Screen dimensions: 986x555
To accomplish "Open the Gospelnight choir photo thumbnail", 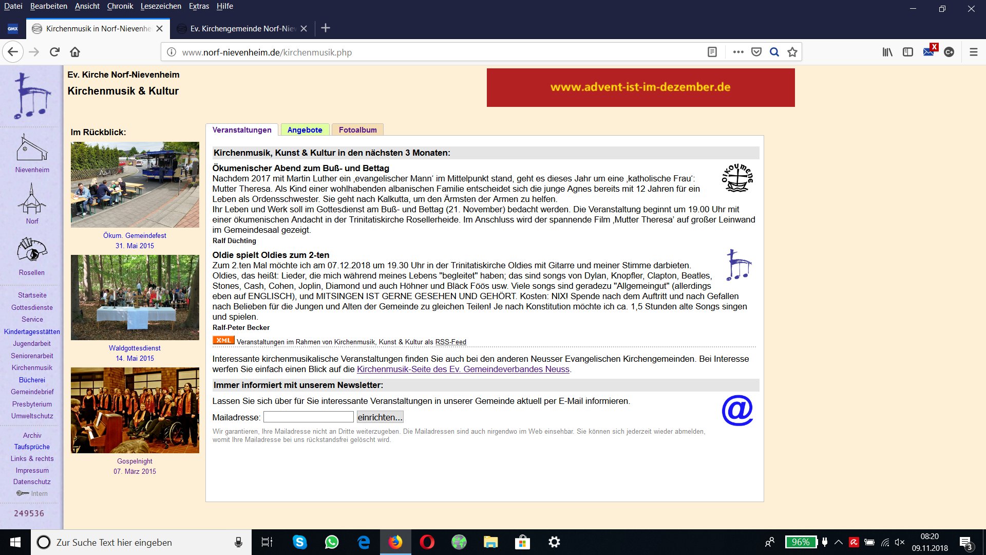I will (x=135, y=410).
